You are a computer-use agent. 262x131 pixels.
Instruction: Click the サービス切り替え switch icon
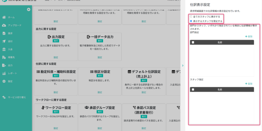(4, 97)
